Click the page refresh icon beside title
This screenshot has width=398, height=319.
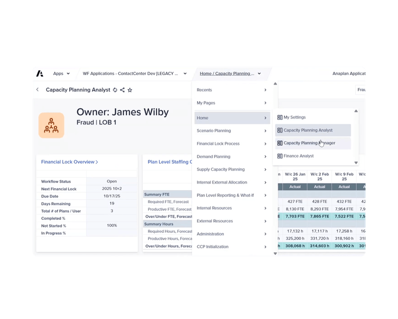pyautogui.click(x=115, y=90)
